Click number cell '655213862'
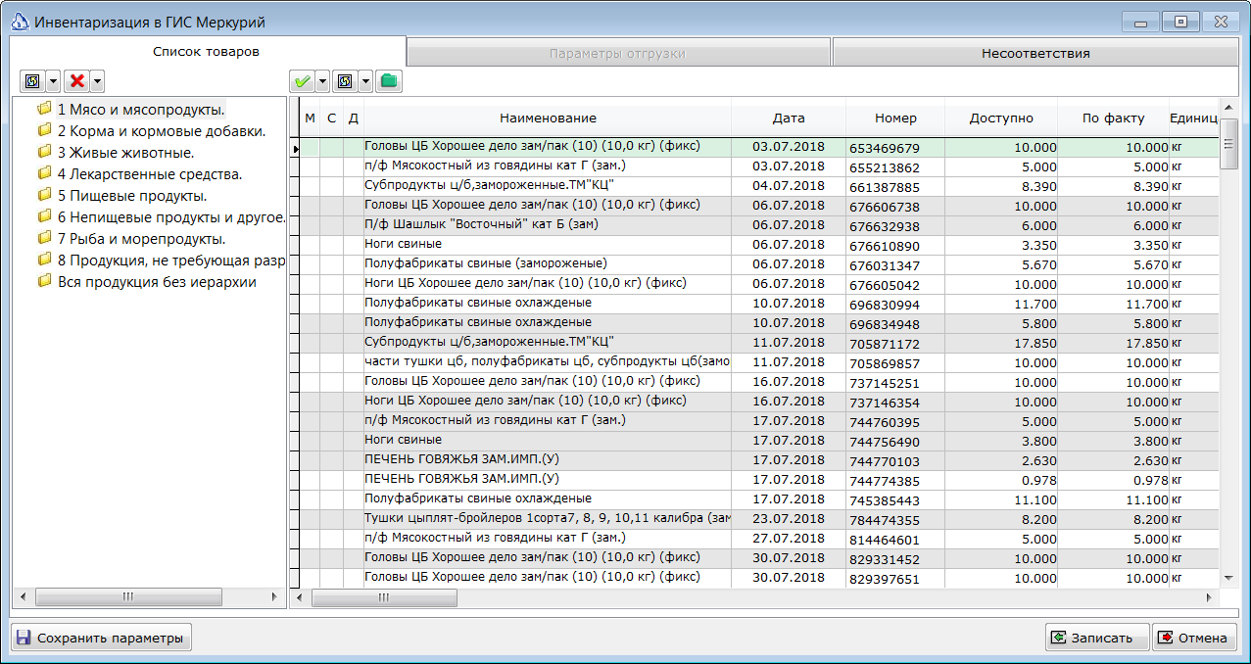 pyautogui.click(x=895, y=166)
